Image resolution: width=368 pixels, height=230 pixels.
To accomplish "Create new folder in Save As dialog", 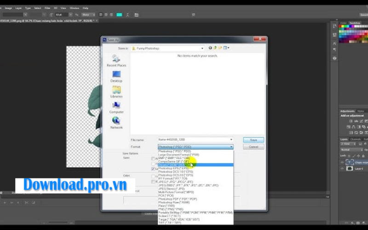I will [220, 48].
